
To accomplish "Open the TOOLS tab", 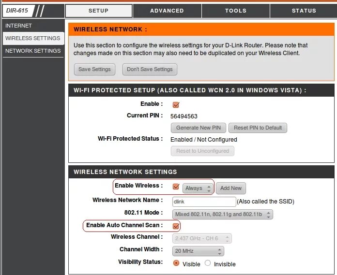I will [x=235, y=11].
